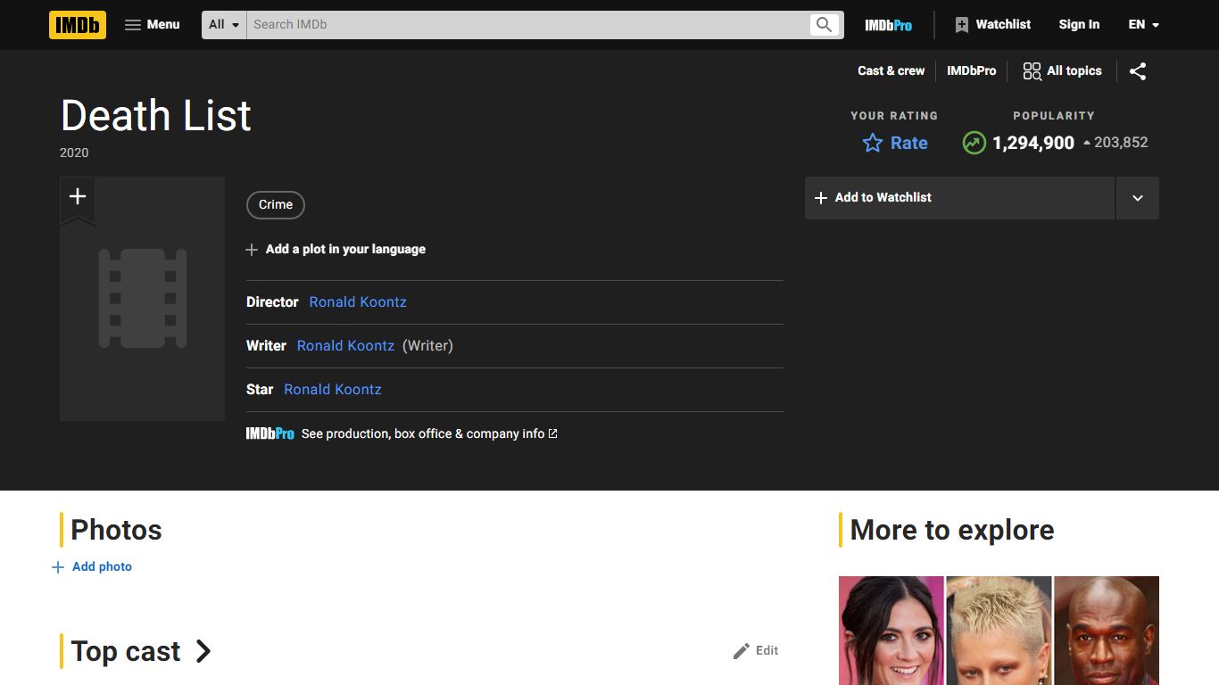Screen dimensions: 1219x685
Task: Click the Death List title heading
Action: tap(156, 116)
